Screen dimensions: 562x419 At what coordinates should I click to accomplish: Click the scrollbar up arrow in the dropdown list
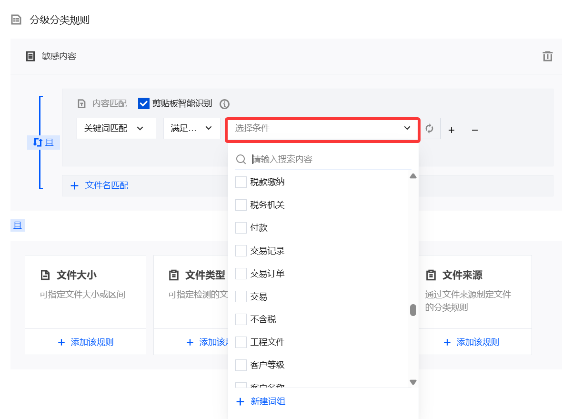pos(413,176)
